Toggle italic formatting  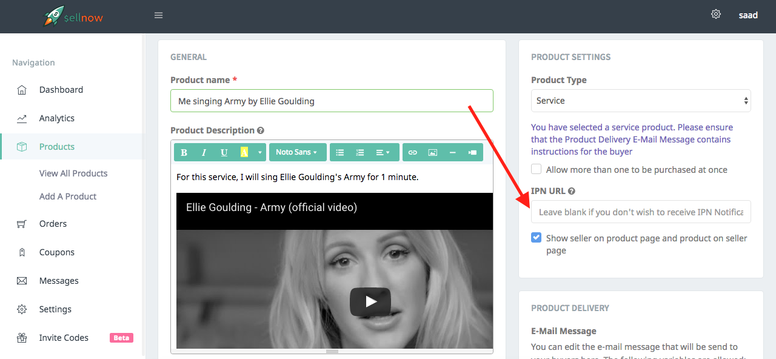click(204, 152)
